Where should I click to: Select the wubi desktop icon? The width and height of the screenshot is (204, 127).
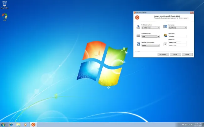[x=5, y=17]
